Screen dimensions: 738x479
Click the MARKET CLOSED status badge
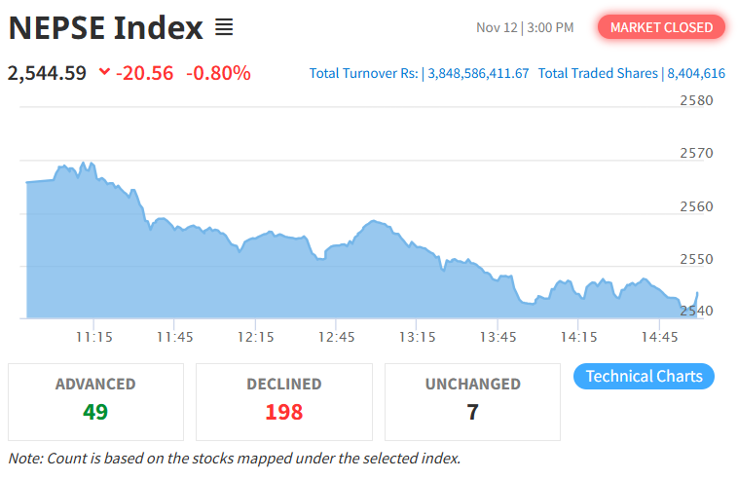point(661,27)
